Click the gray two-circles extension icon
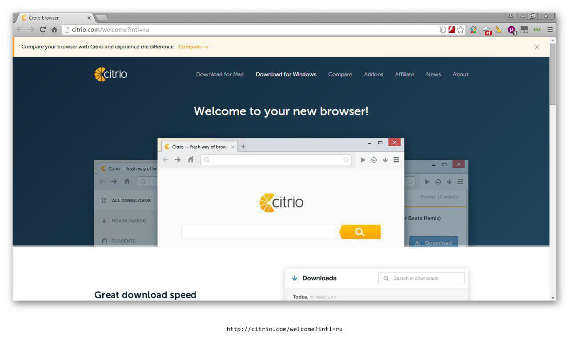This screenshot has height=345, width=569. (525, 30)
